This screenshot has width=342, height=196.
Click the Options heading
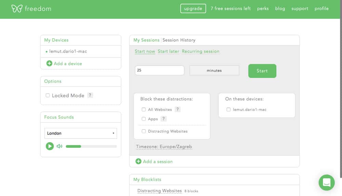(53, 81)
